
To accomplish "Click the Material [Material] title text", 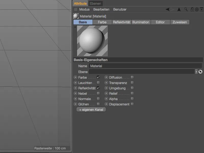I will (93, 16).
